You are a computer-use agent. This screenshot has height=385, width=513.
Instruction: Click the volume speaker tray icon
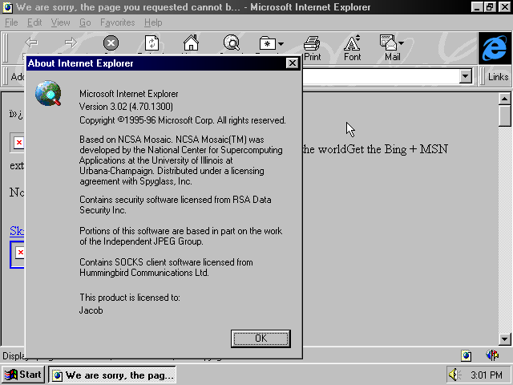point(454,375)
